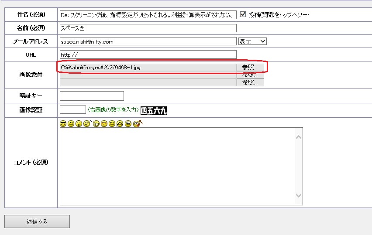
Task: Click the 件名 subject text field
Action: [x=148, y=15]
